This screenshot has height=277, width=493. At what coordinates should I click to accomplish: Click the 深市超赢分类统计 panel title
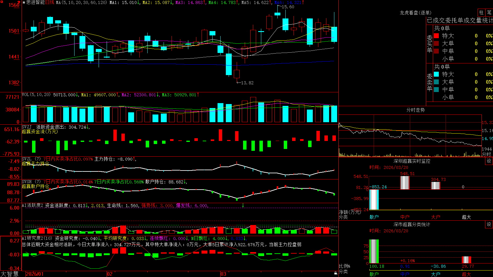[412, 224]
